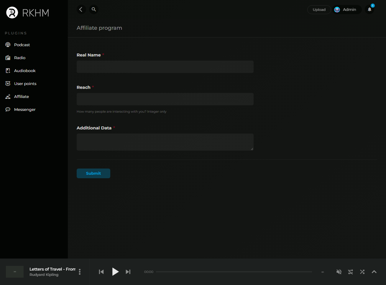Open the Affiliate icon in sidebar

(x=8, y=96)
